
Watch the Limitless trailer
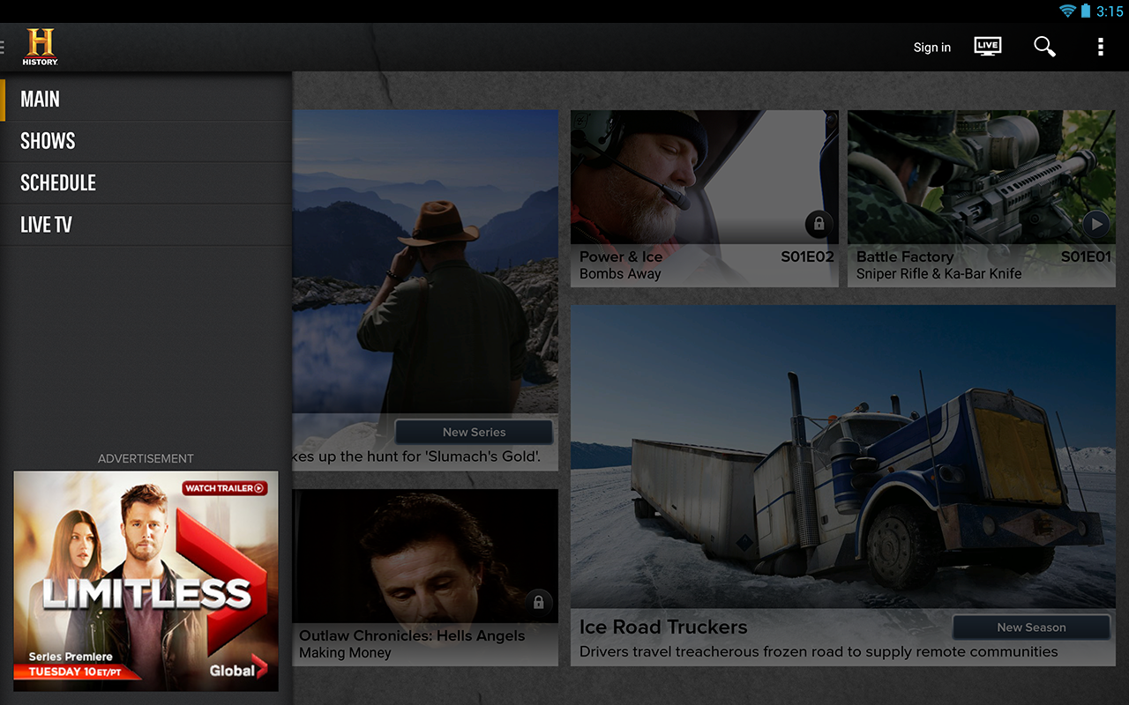[225, 488]
